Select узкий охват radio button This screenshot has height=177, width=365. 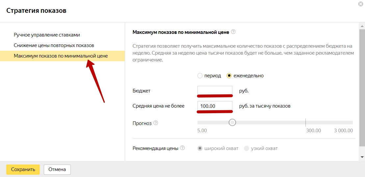point(247,148)
